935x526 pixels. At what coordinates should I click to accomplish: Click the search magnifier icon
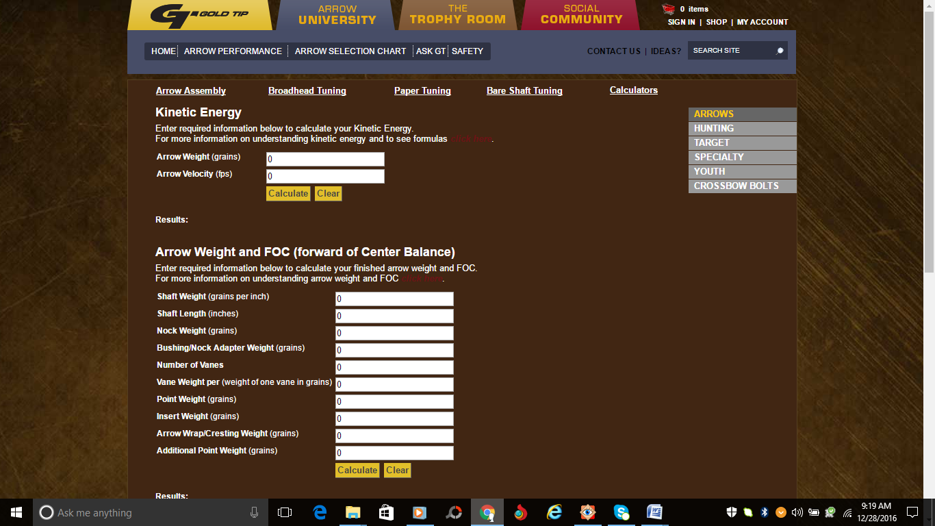779,51
